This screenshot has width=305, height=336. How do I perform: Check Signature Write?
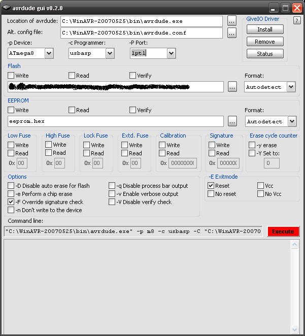(212, 145)
